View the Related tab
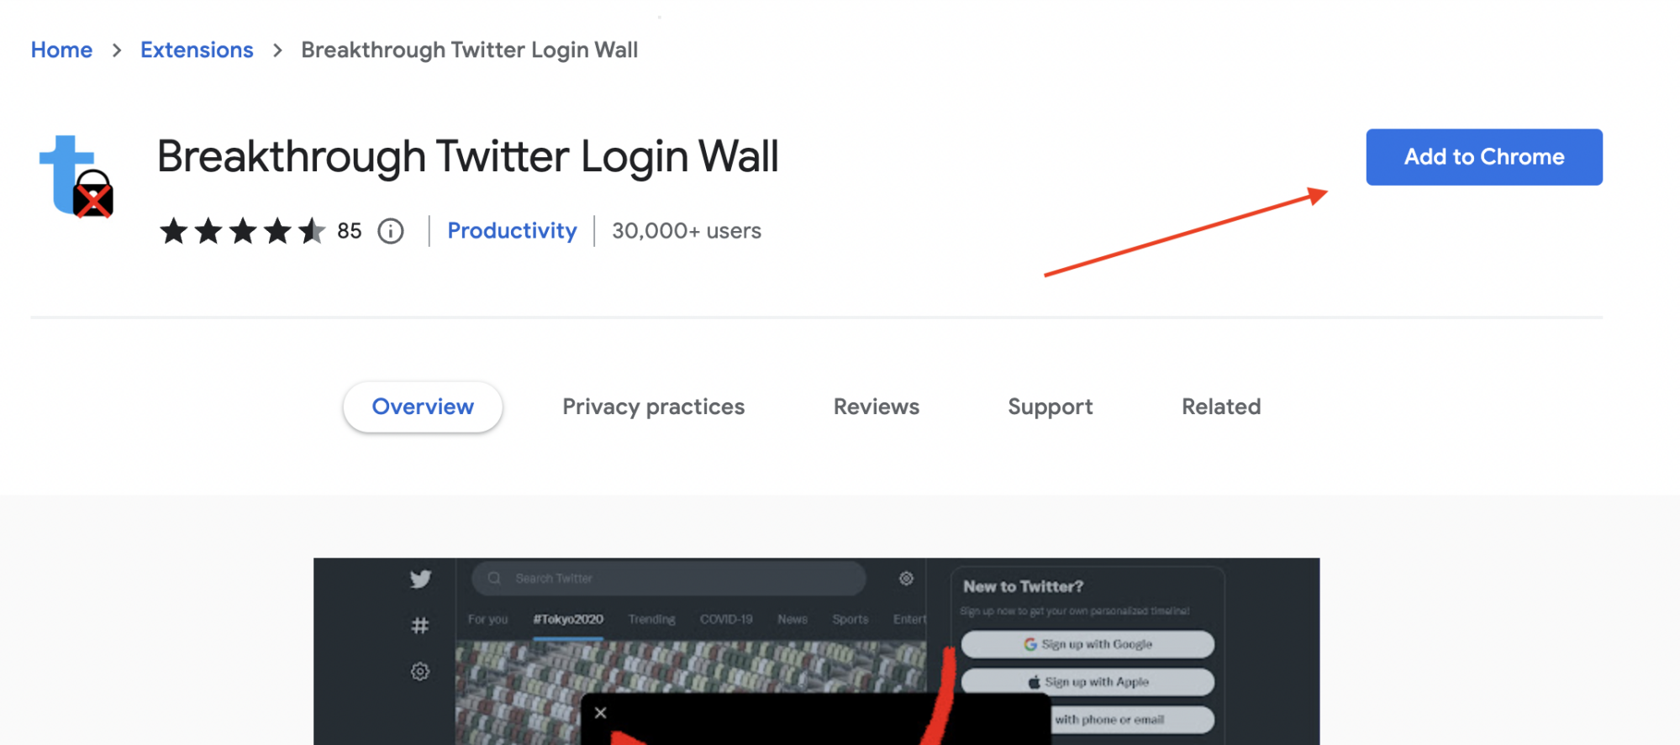The image size is (1680, 745). pyautogui.click(x=1220, y=407)
